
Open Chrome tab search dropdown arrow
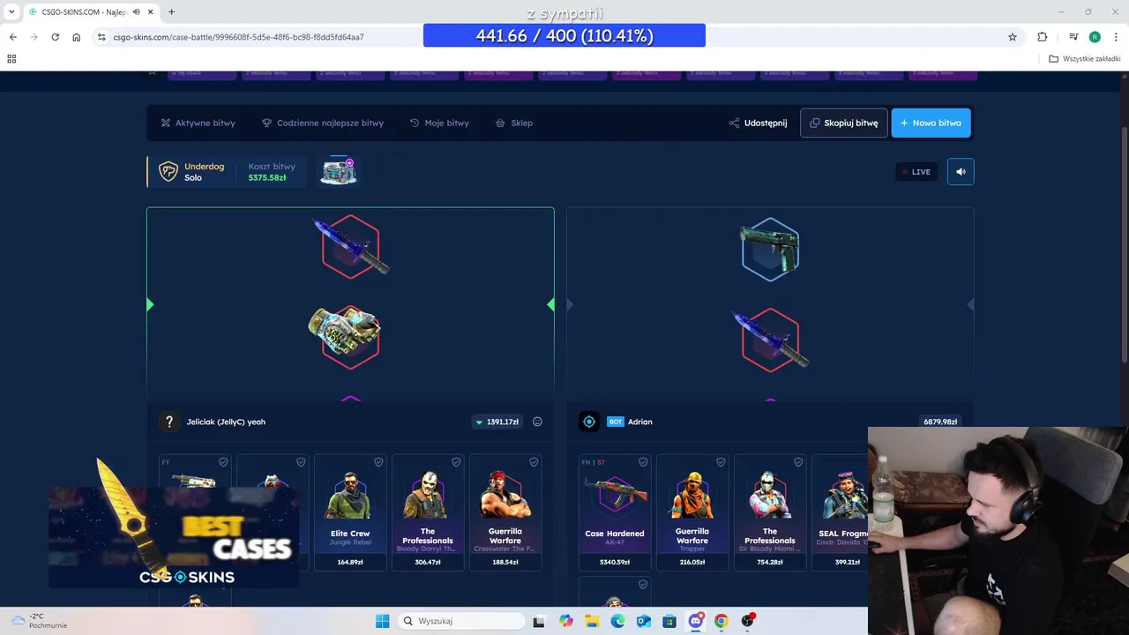pyautogui.click(x=11, y=11)
